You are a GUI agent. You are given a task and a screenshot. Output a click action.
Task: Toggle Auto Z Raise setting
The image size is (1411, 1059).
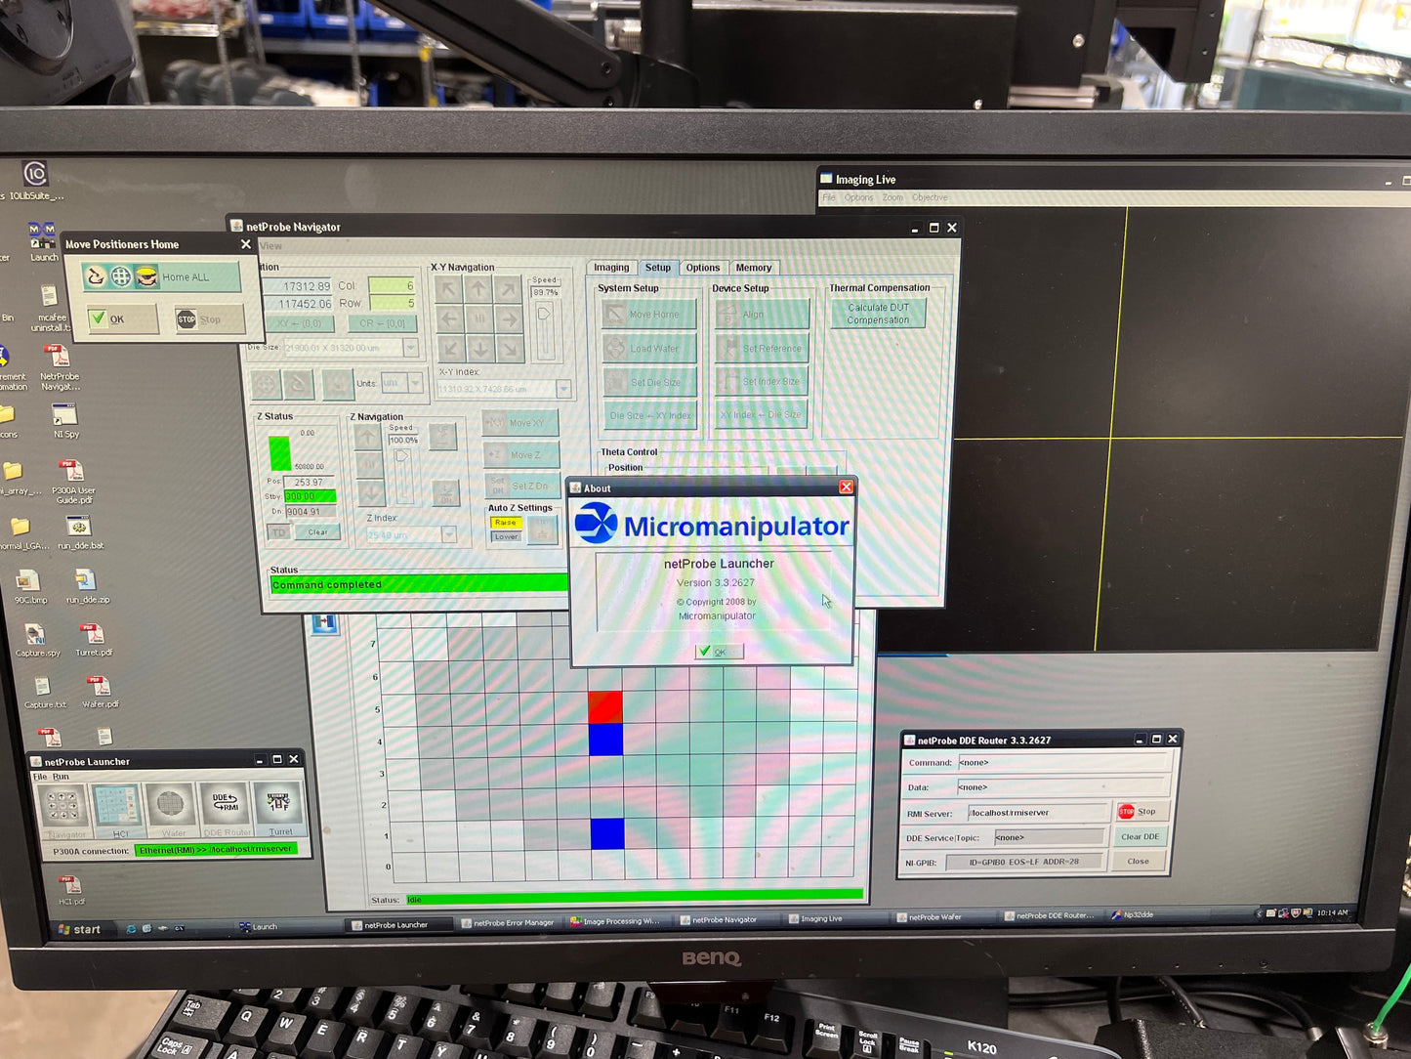pyautogui.click(x=505, y=523)
